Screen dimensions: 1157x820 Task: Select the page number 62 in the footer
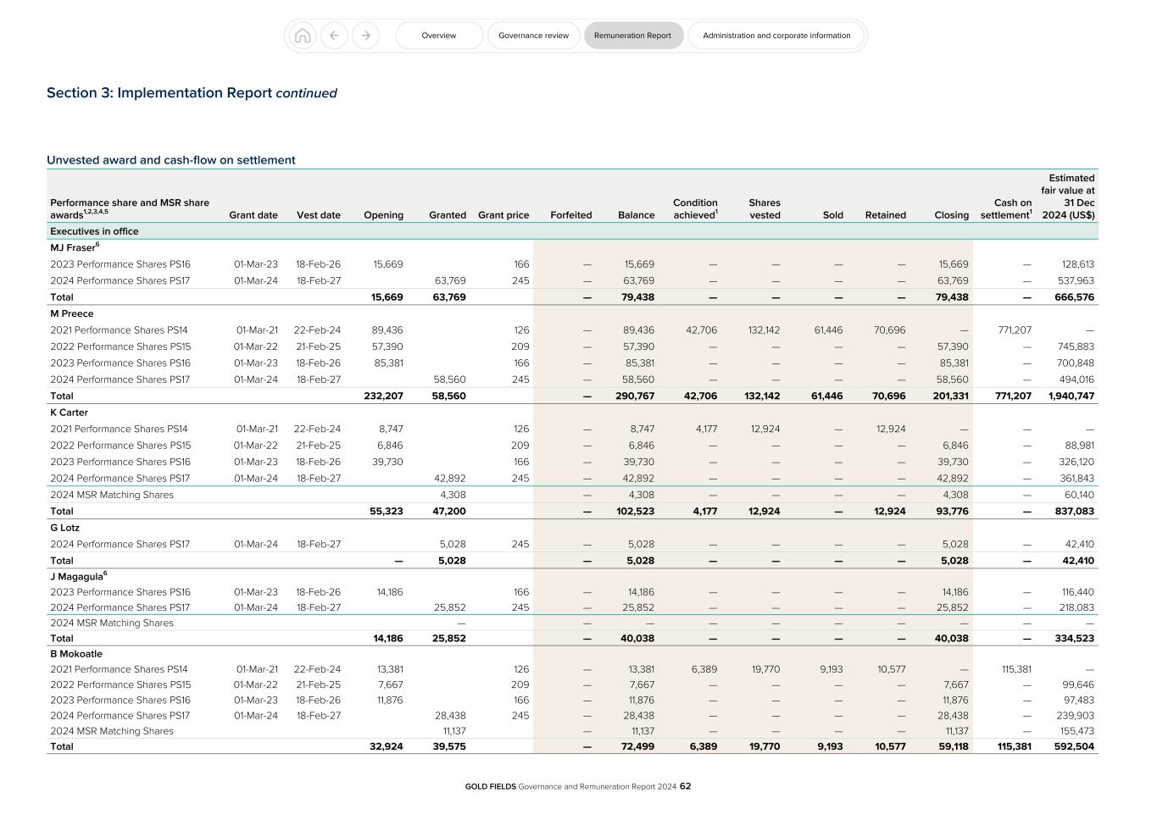[686, 786]
